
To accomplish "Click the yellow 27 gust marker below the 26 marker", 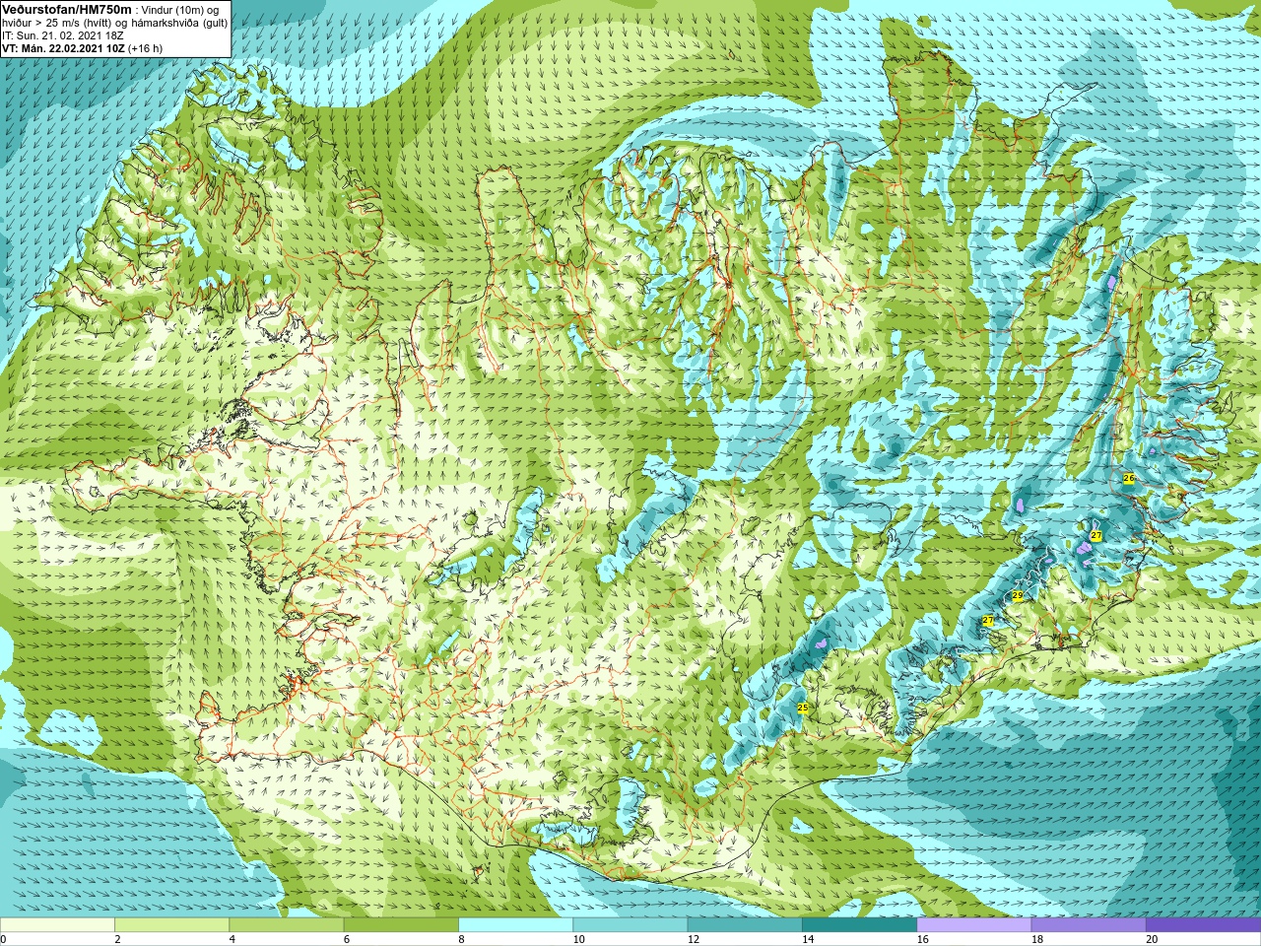I will [x=1095, y=535].
